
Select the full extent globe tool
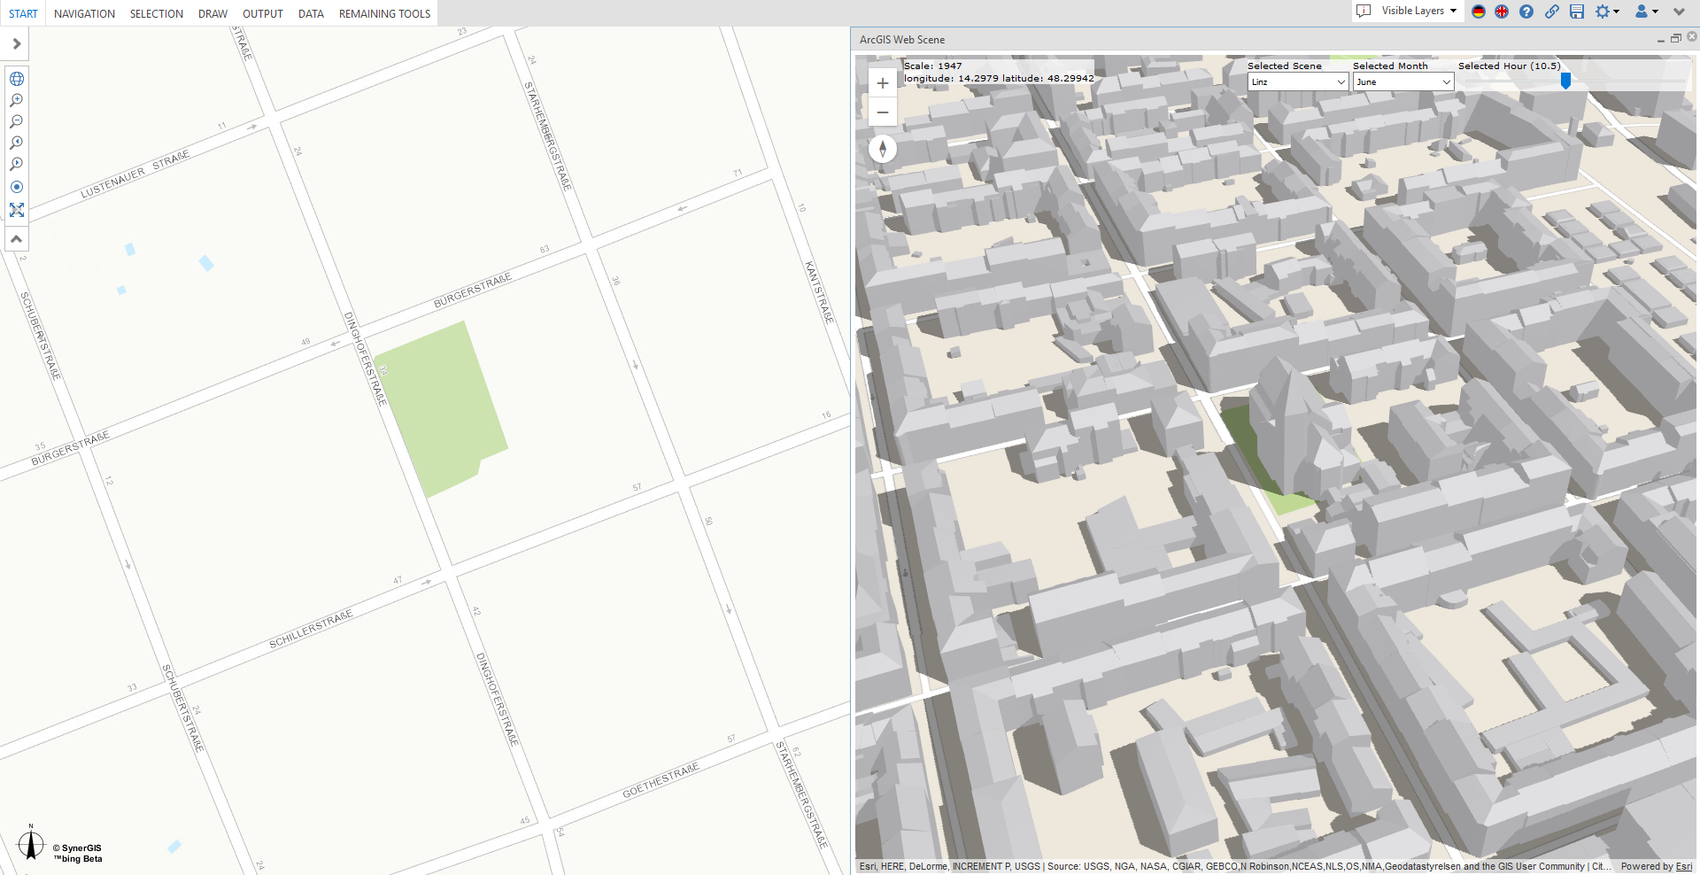point(16,79)
